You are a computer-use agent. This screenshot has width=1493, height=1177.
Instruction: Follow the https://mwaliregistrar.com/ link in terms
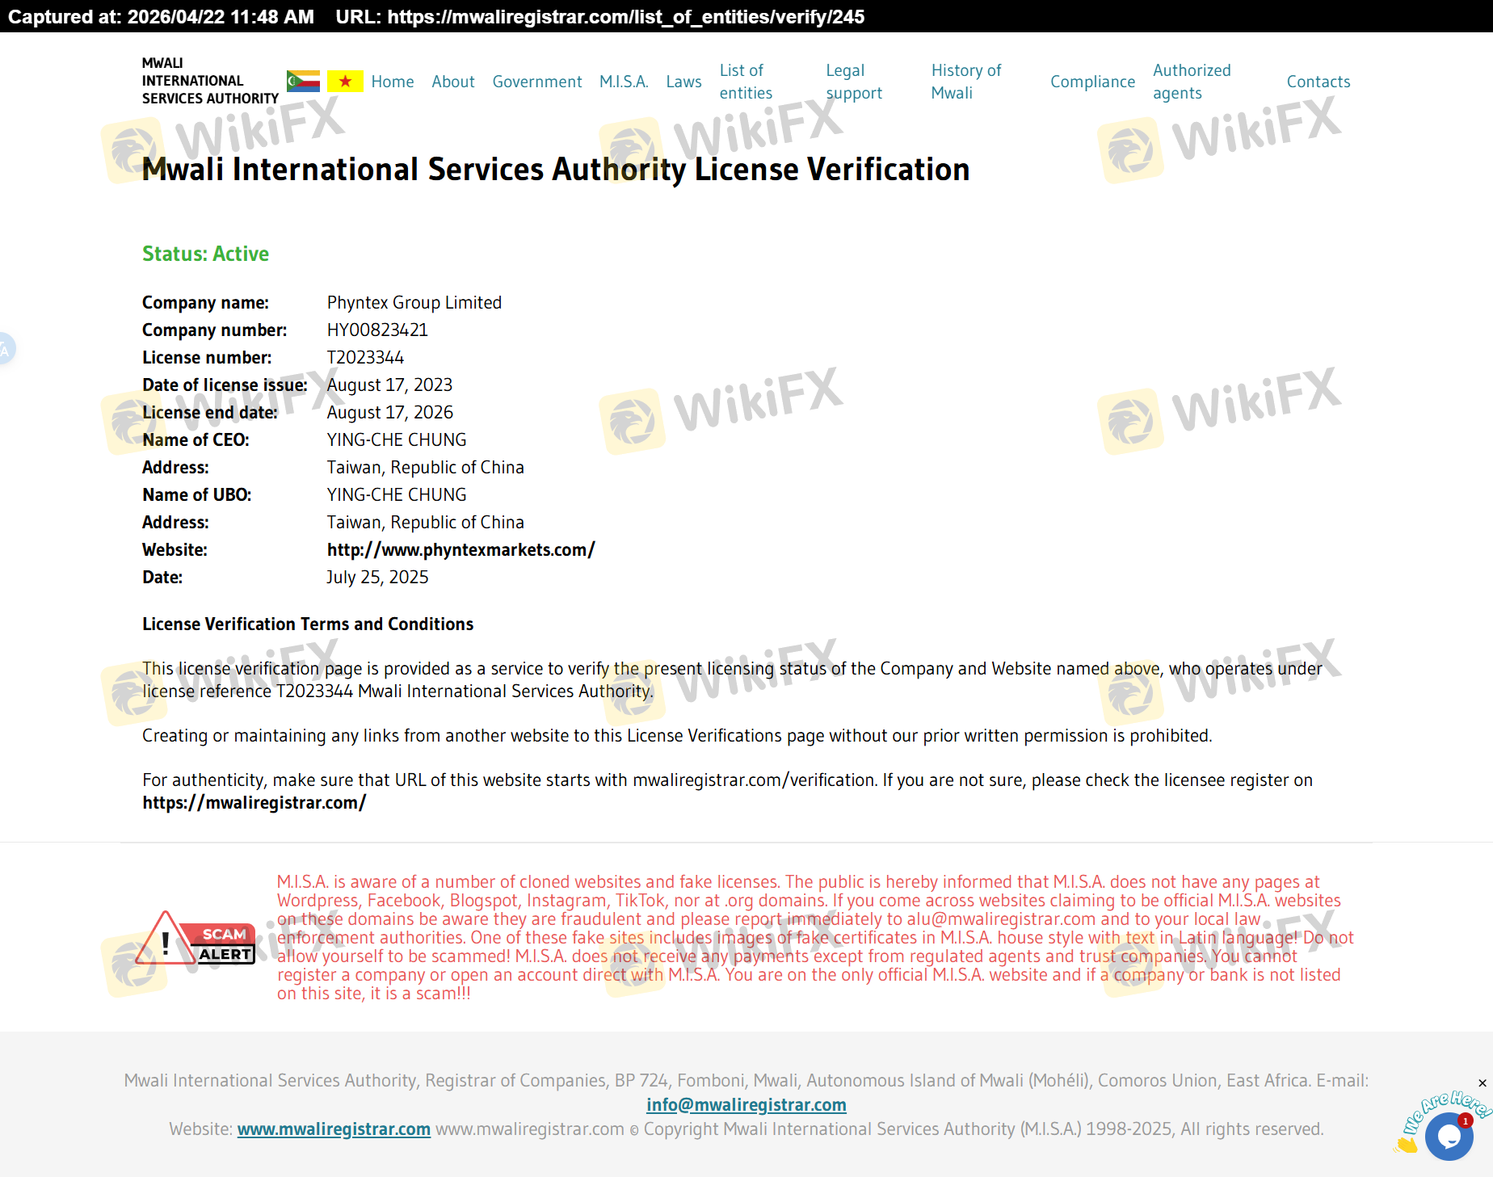(x=254, y=803)
